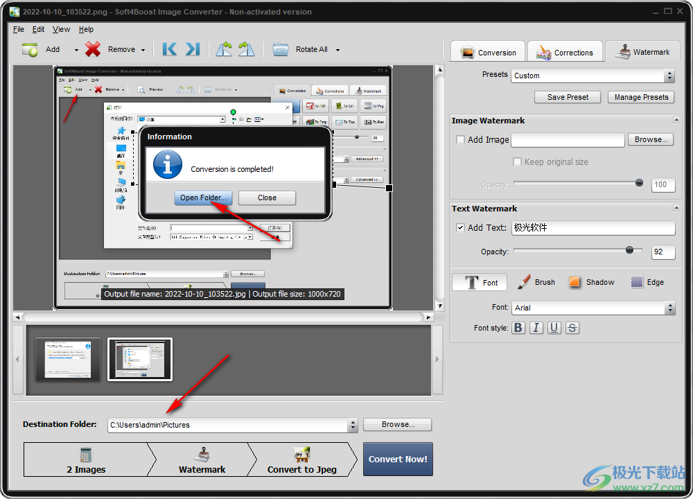The height and width of the screenshot is (499, 693).
Task: Expand the Presets Custom dropdown
Action: pos(669,76)
